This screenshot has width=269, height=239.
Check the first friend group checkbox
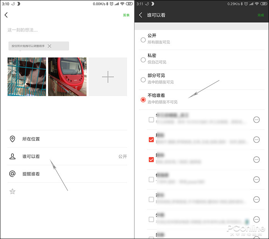click(151, 120)
